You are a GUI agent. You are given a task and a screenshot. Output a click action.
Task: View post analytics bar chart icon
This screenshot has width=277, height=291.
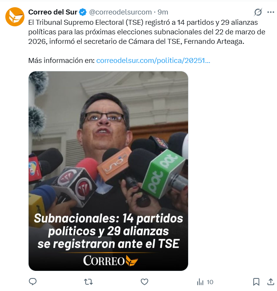click(x=200, y=282)
